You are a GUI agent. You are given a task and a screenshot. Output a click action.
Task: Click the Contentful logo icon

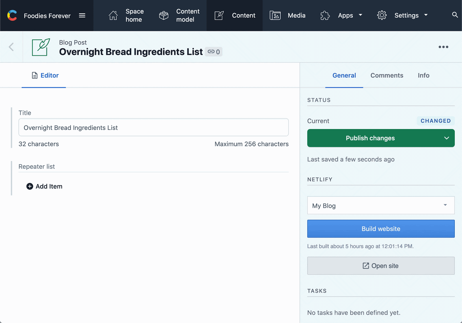pyautogui.click(x=12, y=16)
